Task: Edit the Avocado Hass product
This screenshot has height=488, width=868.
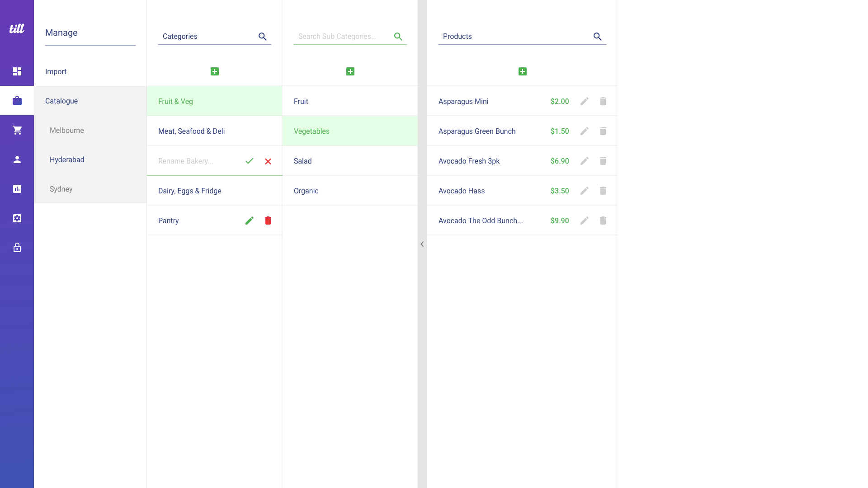Action: [x=585, y=191]
